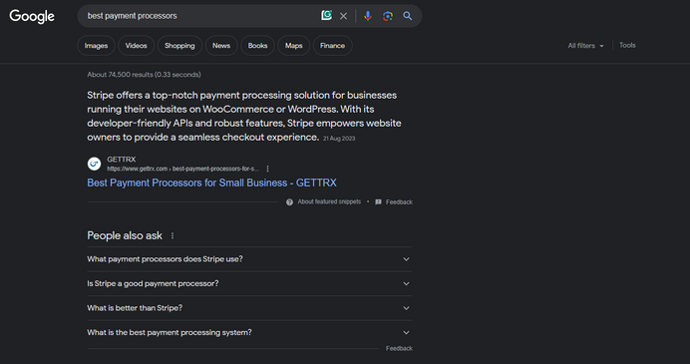Open the All filters dropdown
The width and height of the screenshot is (690, 364).
click(x=585, y=46)
